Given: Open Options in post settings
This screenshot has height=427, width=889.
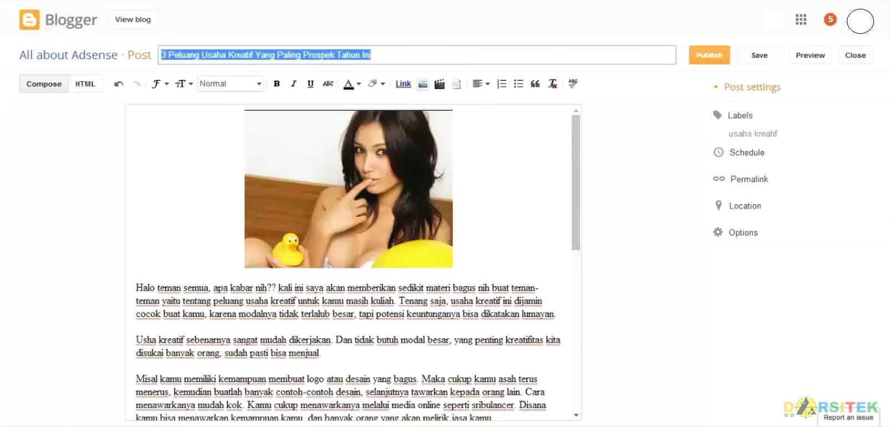Looking at the screenshot, I should point(735,232).
